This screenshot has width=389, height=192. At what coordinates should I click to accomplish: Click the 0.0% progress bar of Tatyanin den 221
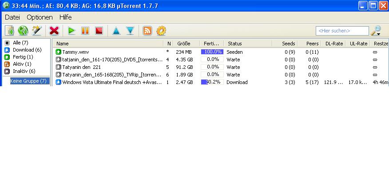pos(212,67)
